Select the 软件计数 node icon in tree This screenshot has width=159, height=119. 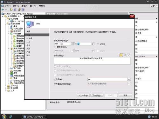[x=11, y=71]
